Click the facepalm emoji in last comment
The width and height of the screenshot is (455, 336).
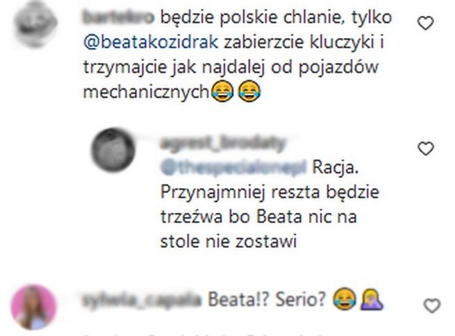372,299
